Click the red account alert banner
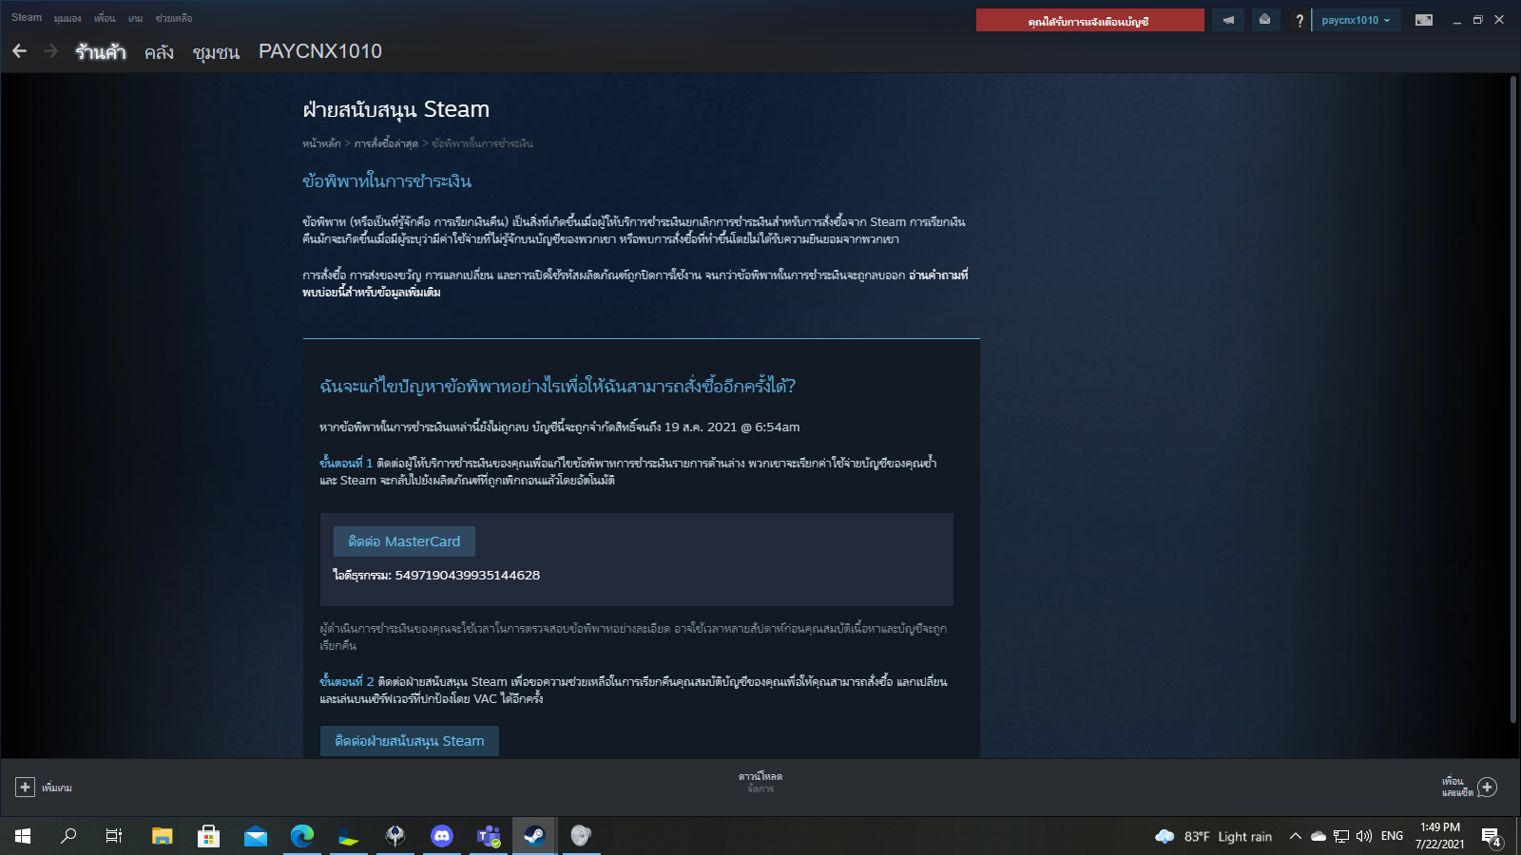Image resolution: width=1521 pixels, height=855 pixels. (x=1089, y=20)
